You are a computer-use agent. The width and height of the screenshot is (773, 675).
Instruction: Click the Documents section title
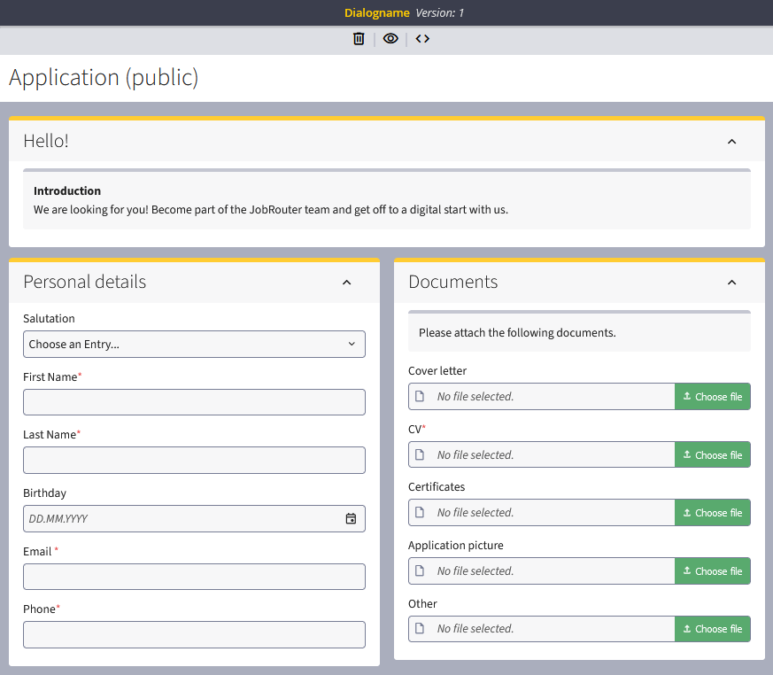[453, 282]
